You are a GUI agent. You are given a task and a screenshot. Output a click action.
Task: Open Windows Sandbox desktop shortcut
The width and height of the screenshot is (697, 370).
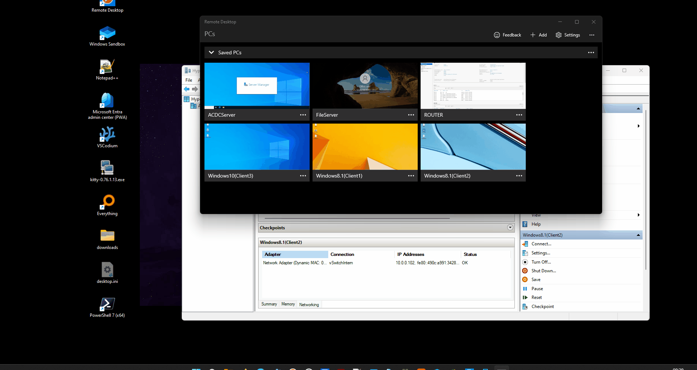point(107,36)
